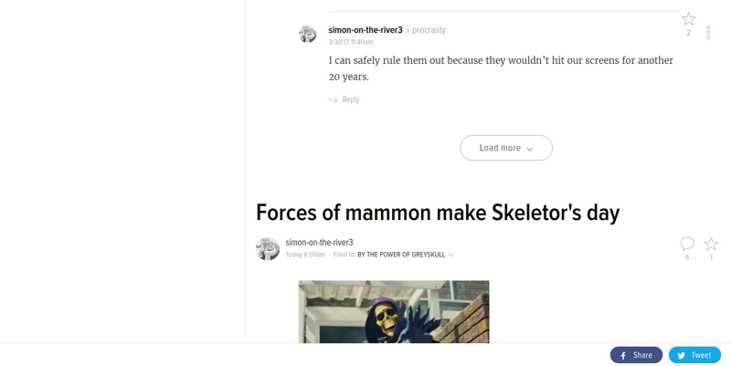Open simon-on-the-river3's profile from the comment header
The image size is (731, 366).
click(365, 30)
